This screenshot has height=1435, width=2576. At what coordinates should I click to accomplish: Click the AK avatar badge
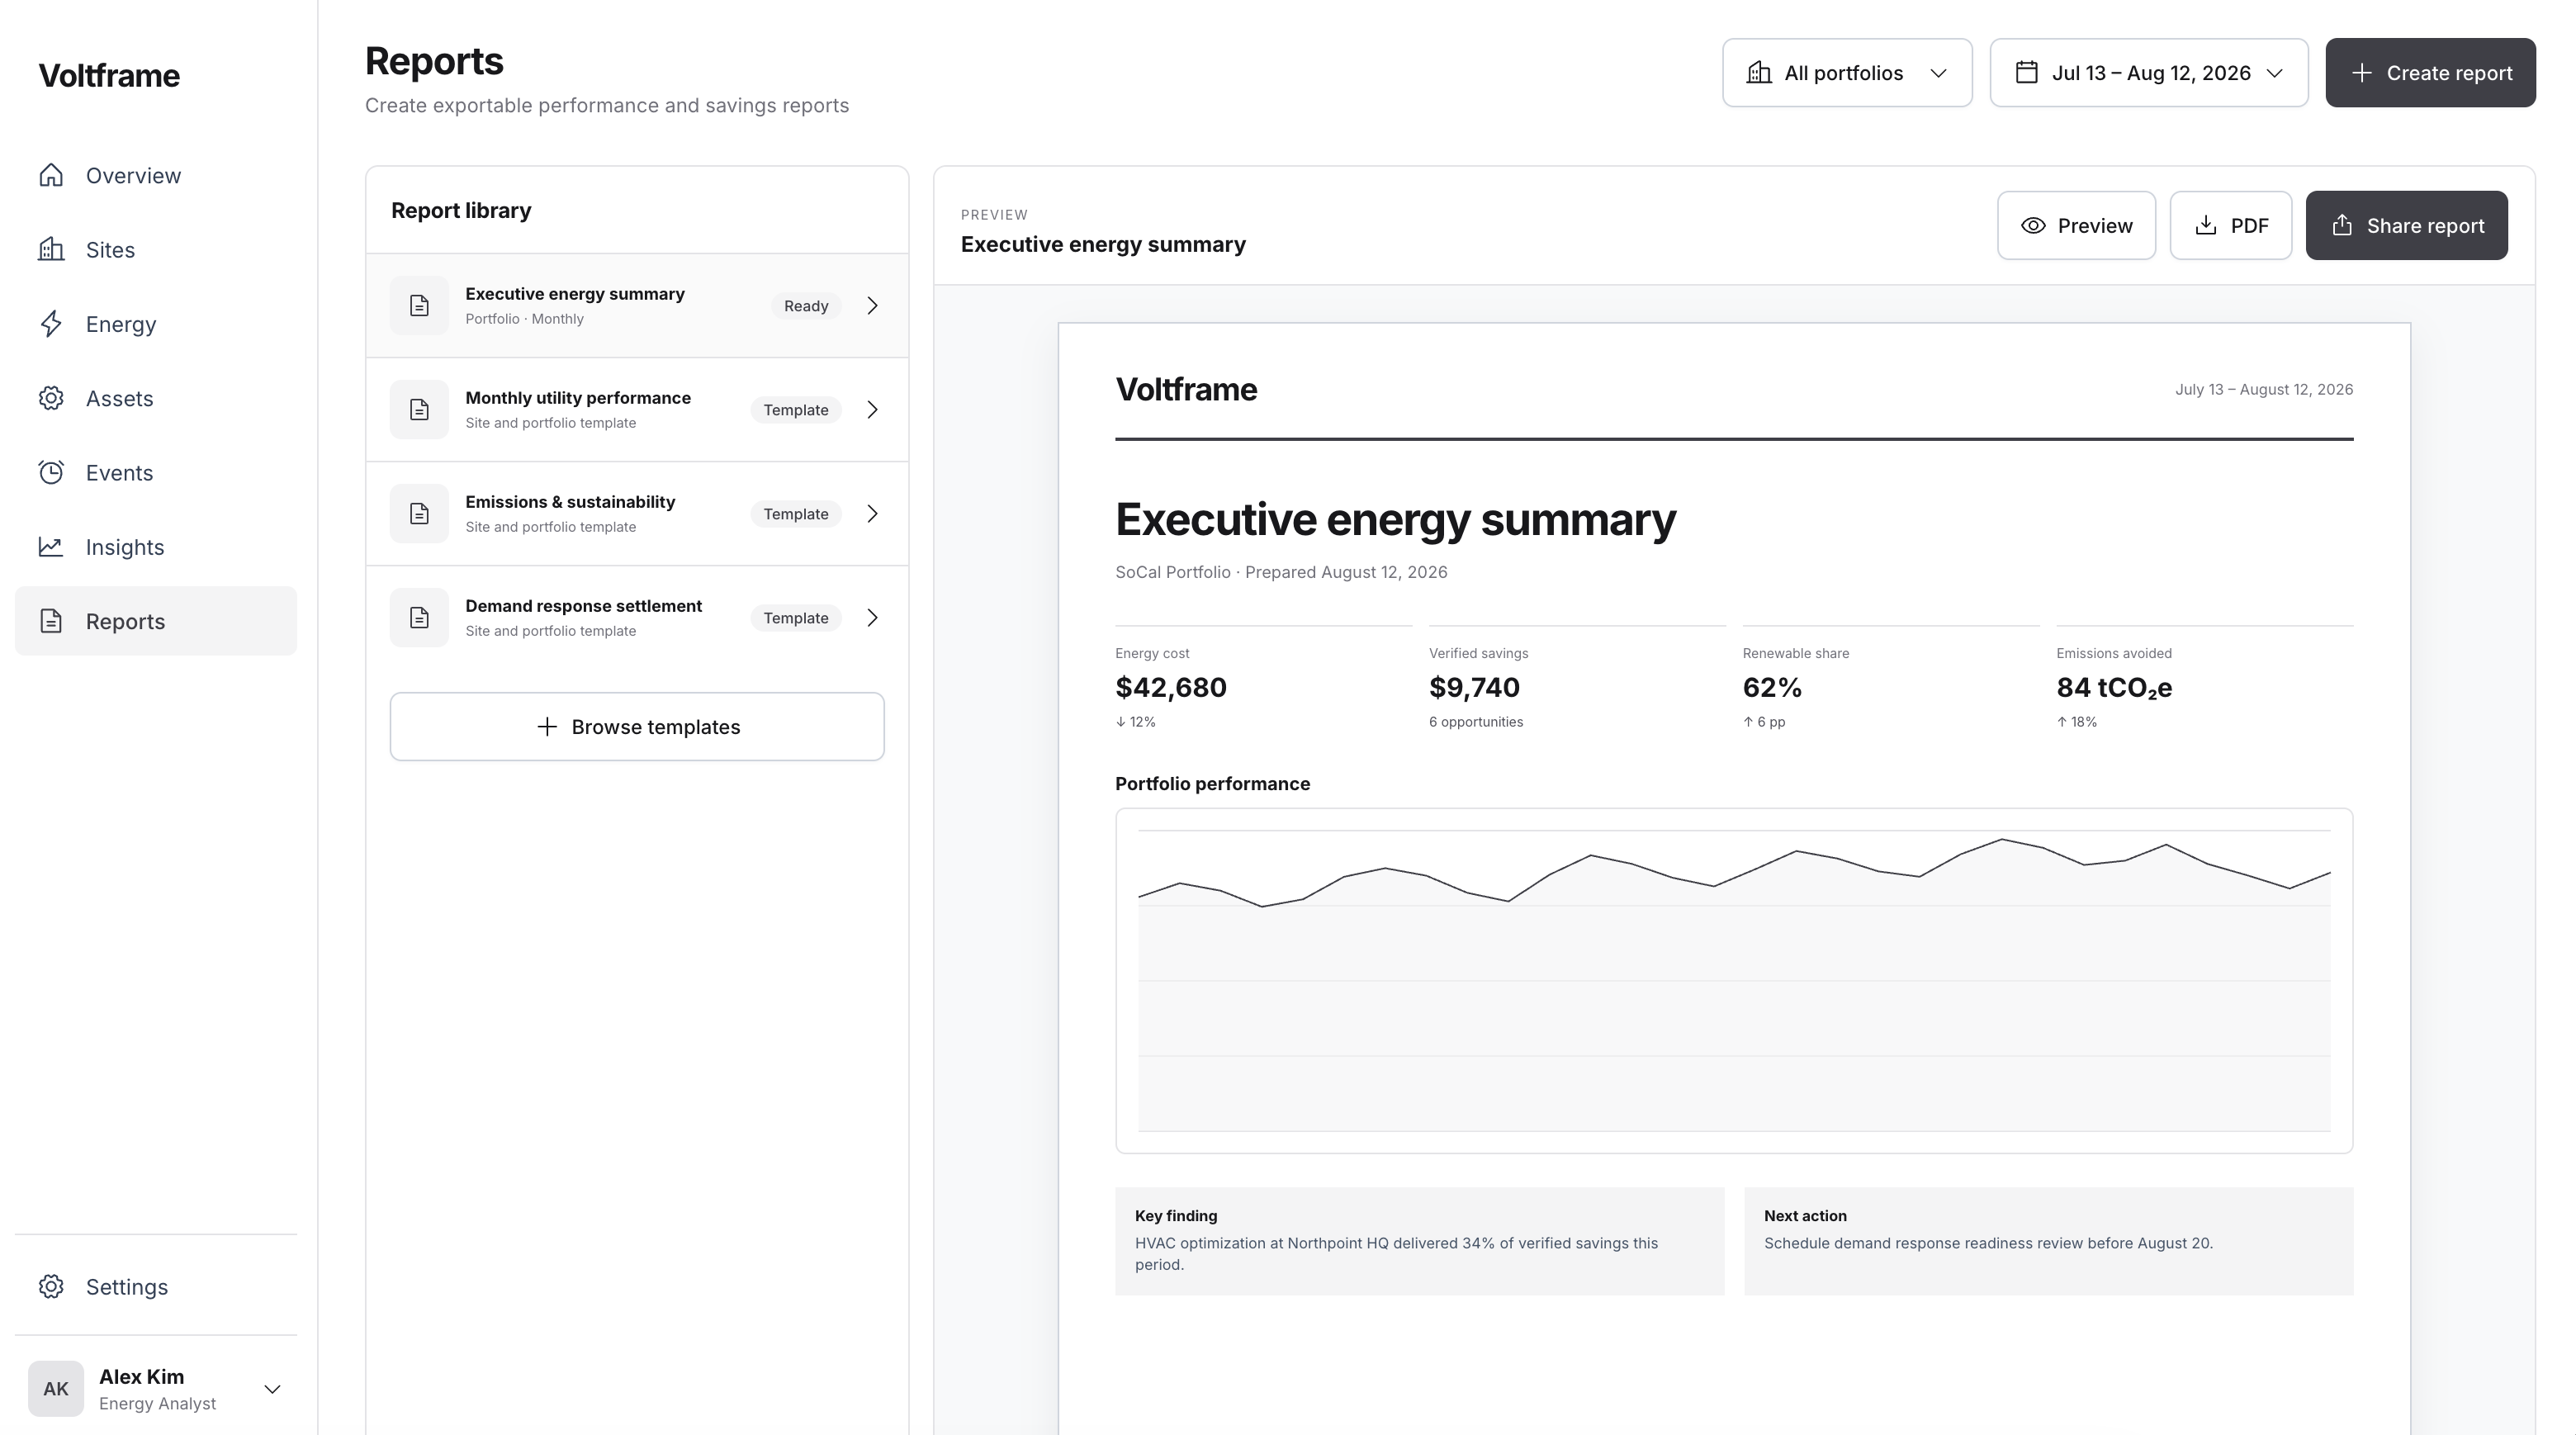tap(56, 1388)
